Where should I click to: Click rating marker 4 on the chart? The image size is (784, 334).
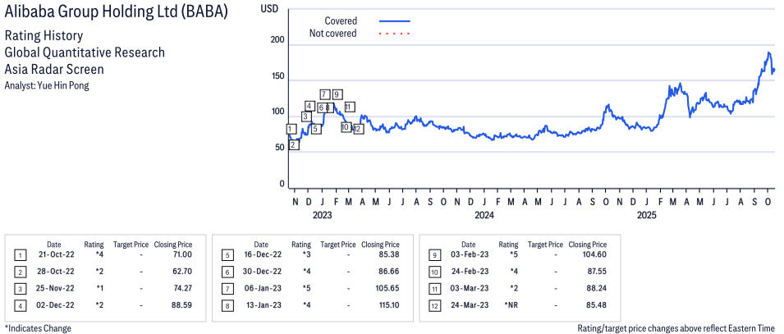309,106
